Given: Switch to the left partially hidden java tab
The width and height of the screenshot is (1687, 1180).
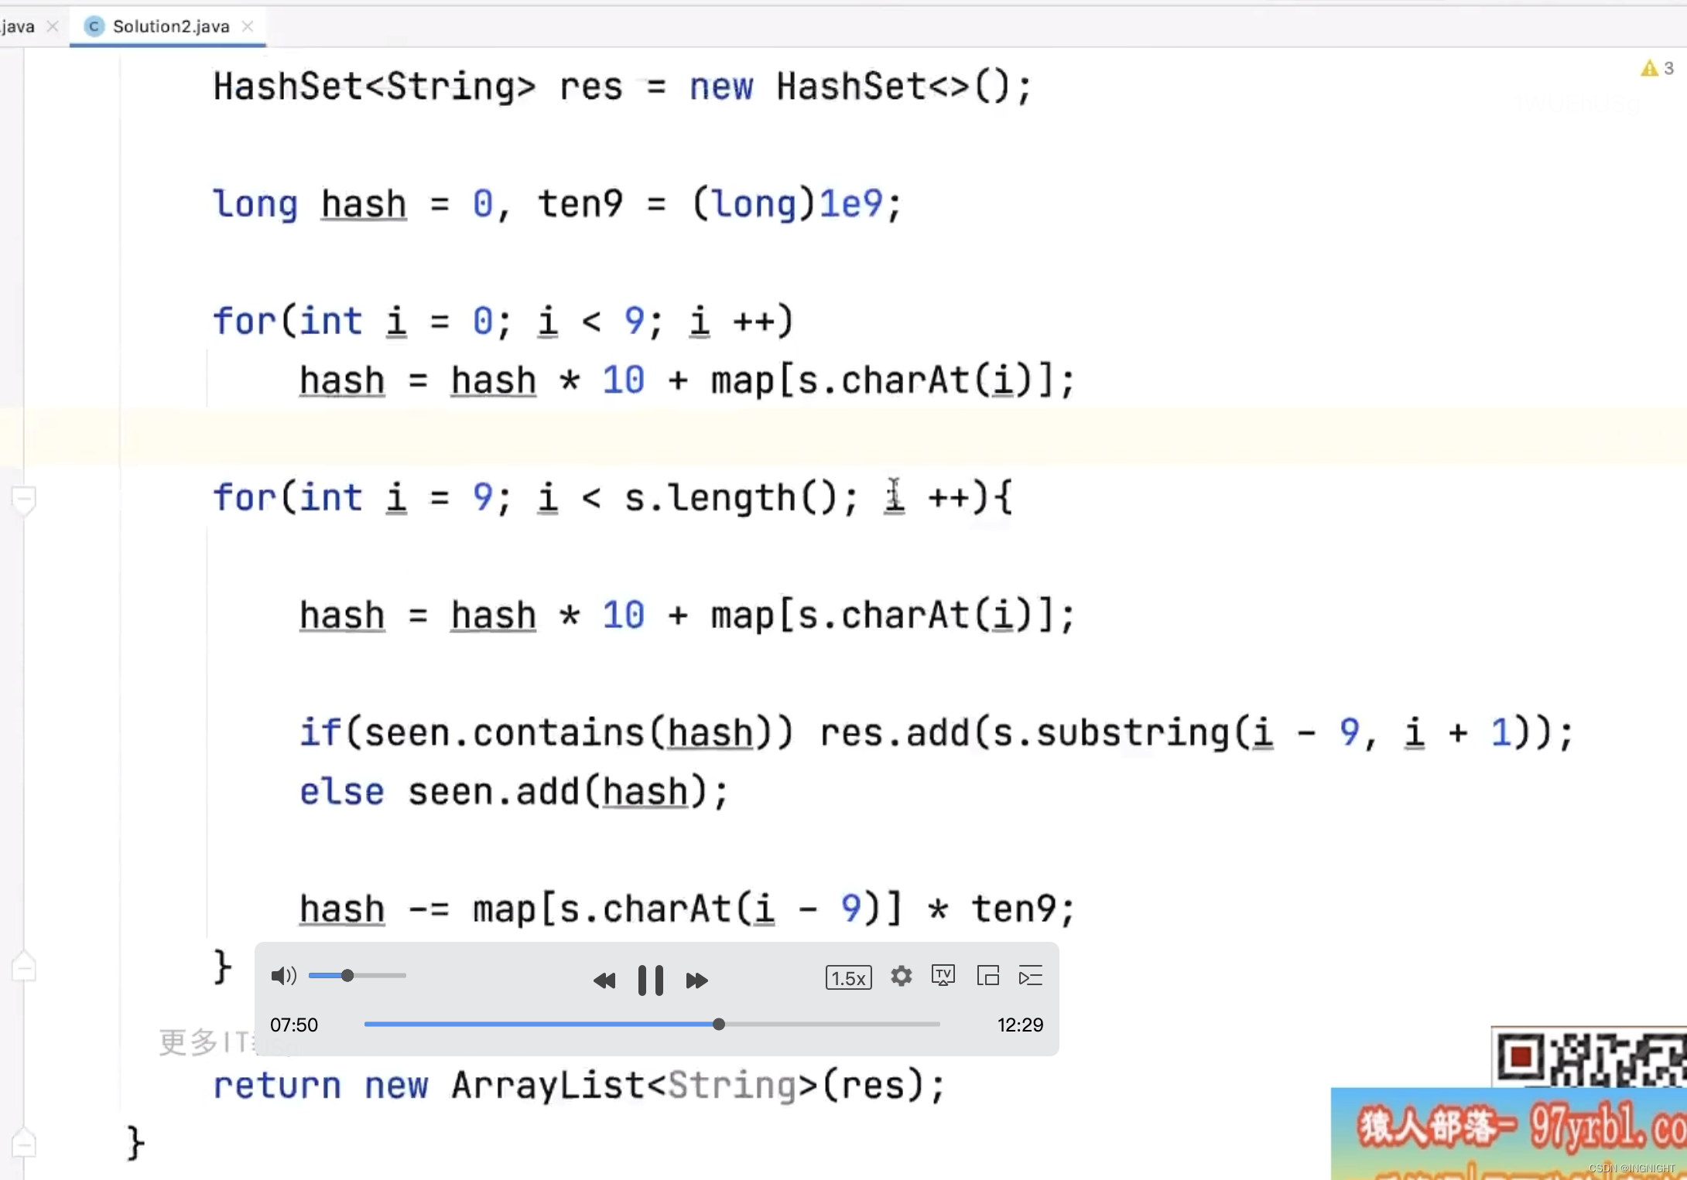Looking at the screenshot, I should (x=19, y=26).
